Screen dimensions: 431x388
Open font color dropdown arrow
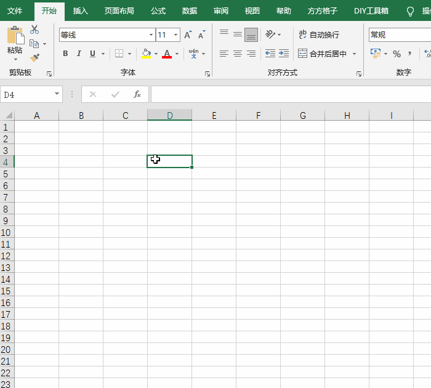[x=177, y=54]
